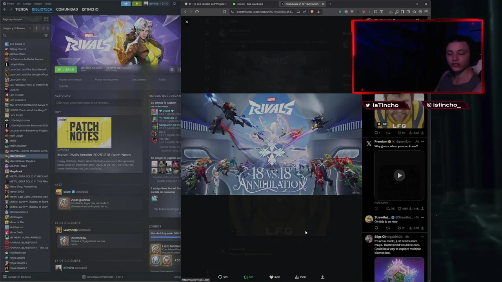This screenshot has width=502, height=282.
Task: Open Página de la tienda link
Action: click(70, 80)
